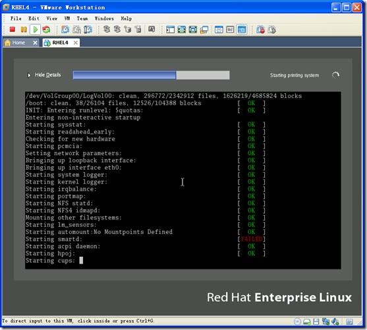This screenshot has width=367, height=330.
Task: Click the third grayed team toolbar icon
Action: 128,29
